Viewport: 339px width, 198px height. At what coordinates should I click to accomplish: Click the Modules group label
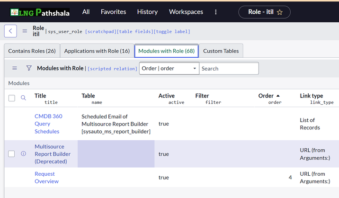coord(19,83)
